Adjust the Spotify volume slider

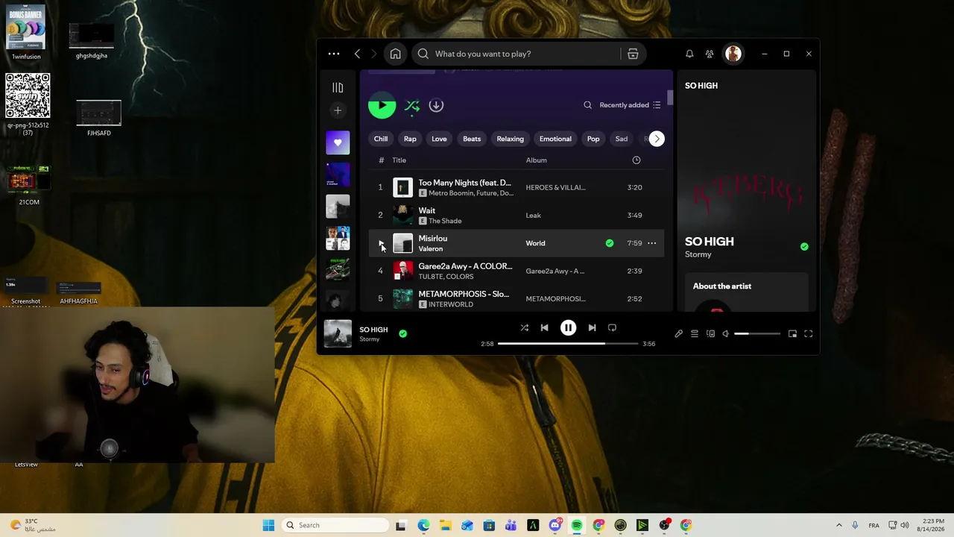[757, 333]
